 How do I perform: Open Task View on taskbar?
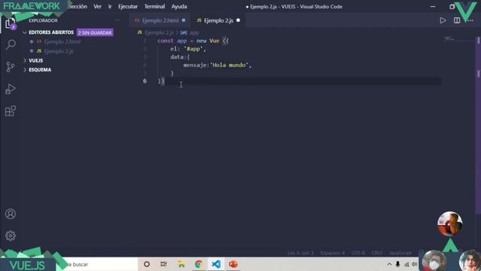164,264
